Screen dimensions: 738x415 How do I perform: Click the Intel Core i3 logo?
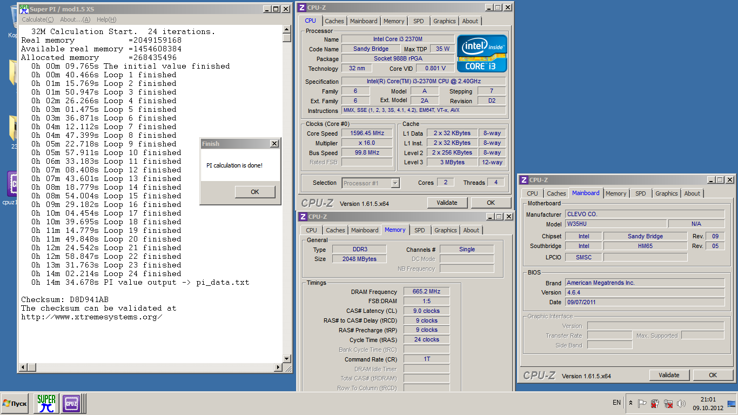pos(482,53)
